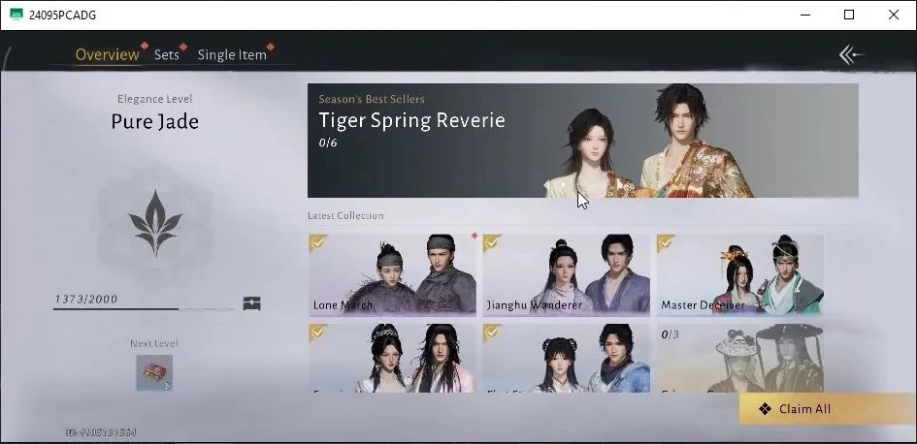This screenshot has height=444, width=917.
Task: Open the reward chest icon beside progress bar
Action: pyautogui.click(x=251, y=303)
